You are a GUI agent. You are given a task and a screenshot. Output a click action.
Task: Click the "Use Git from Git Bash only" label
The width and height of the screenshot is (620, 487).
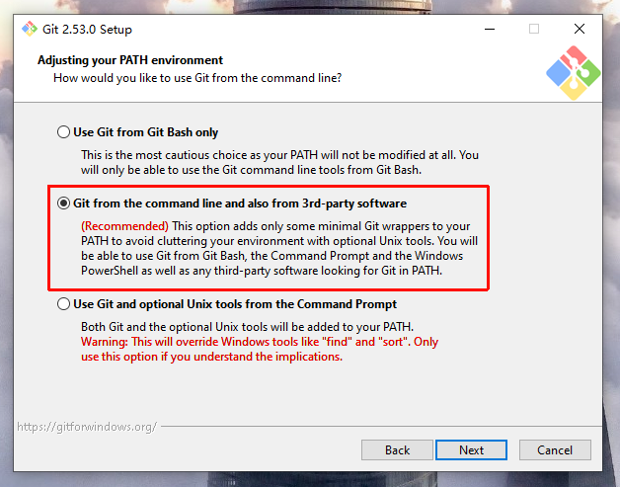click(146, 132)
